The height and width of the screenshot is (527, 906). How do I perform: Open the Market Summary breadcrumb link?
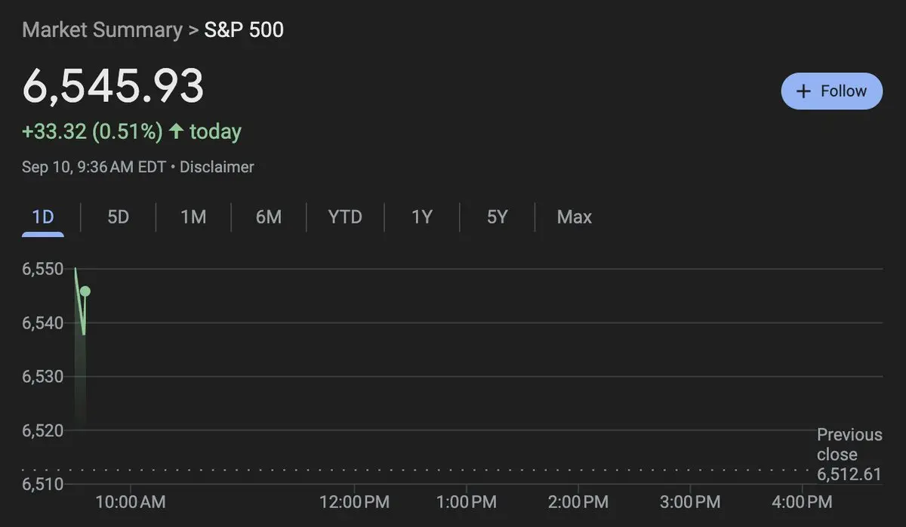pyautogui.click(x=102, y=30)
